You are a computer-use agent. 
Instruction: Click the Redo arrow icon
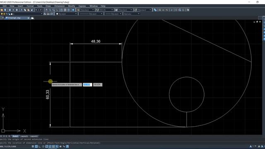click(41, 10)
